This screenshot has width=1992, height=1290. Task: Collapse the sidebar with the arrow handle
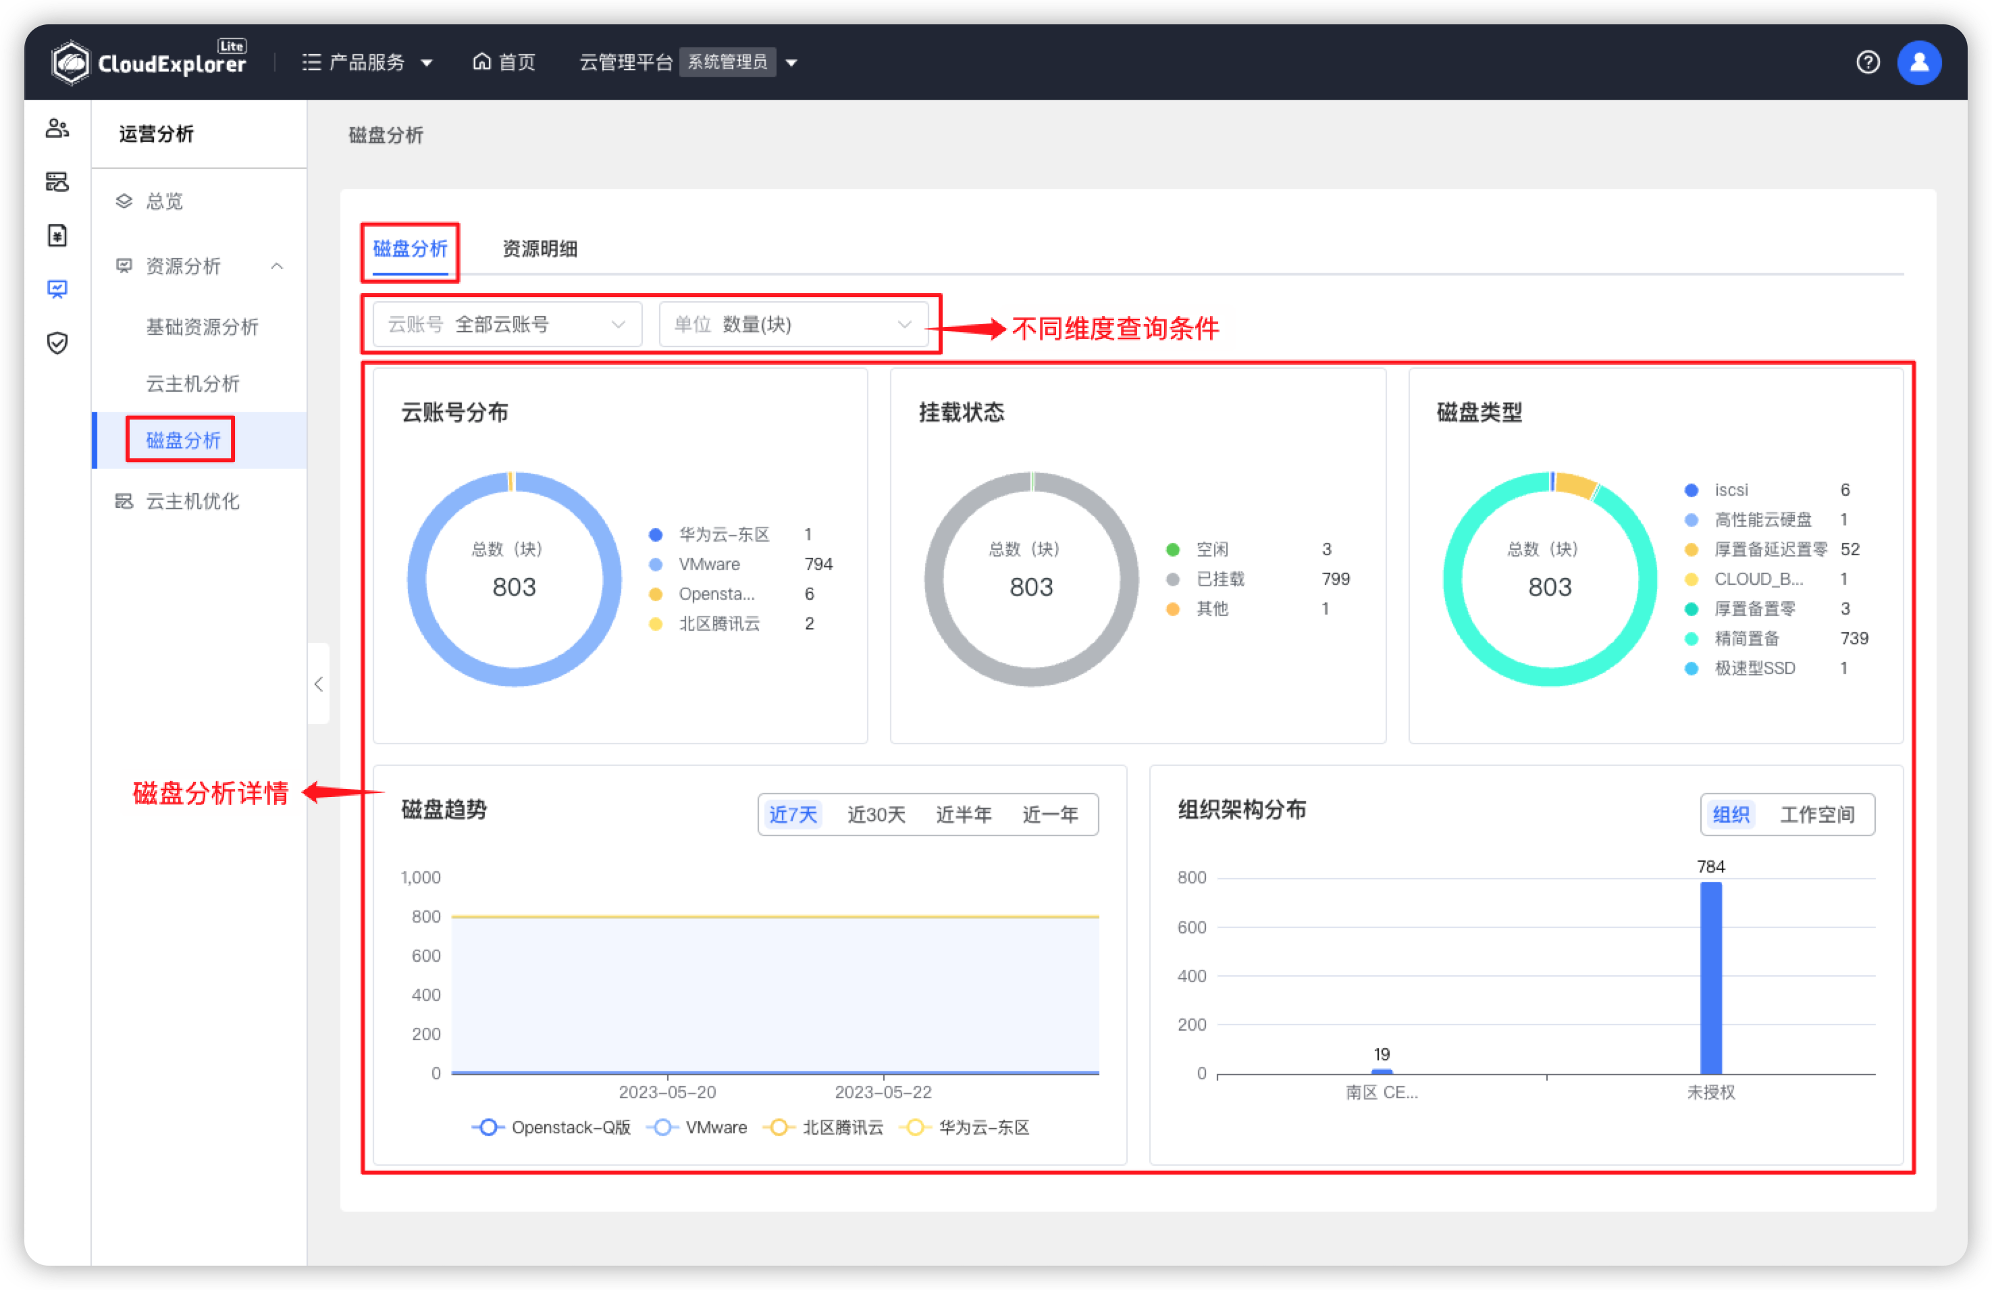(318, 684)
